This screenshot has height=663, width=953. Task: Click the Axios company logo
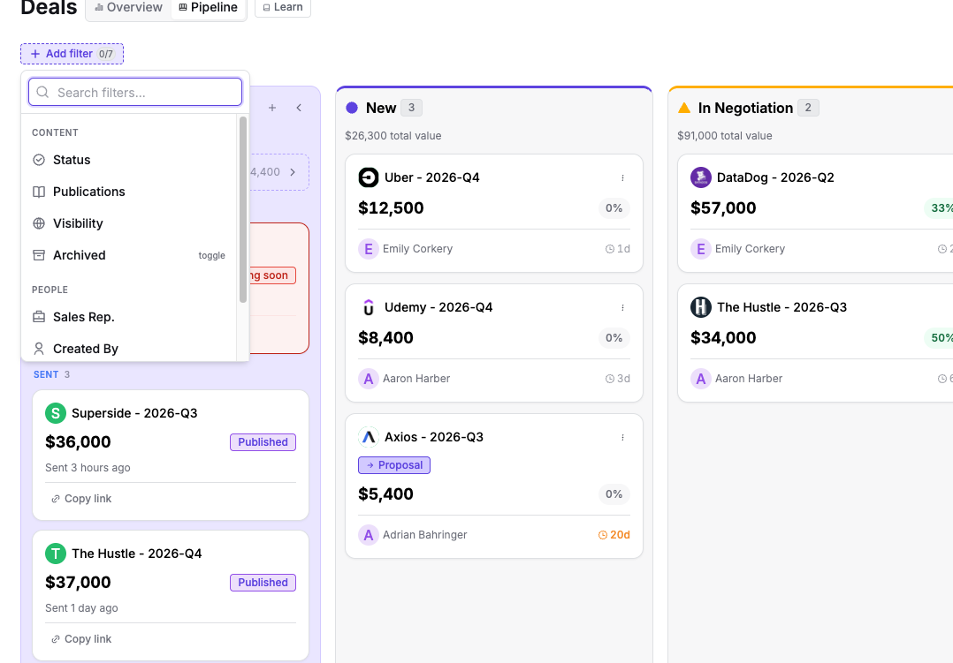[x=369, y=437]
